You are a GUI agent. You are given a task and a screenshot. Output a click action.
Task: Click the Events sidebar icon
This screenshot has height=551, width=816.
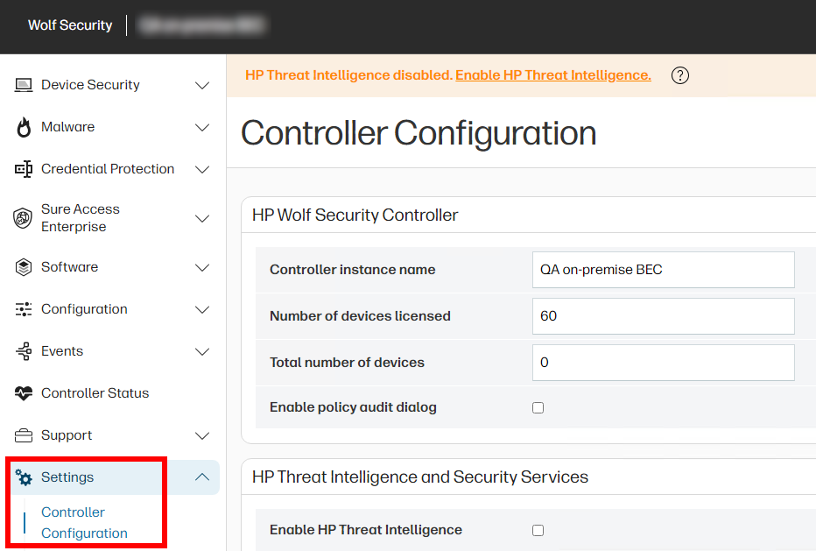(x=22, y=350)
